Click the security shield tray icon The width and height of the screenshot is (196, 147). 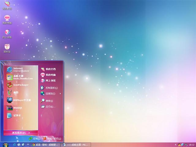(x=186, y=145)
